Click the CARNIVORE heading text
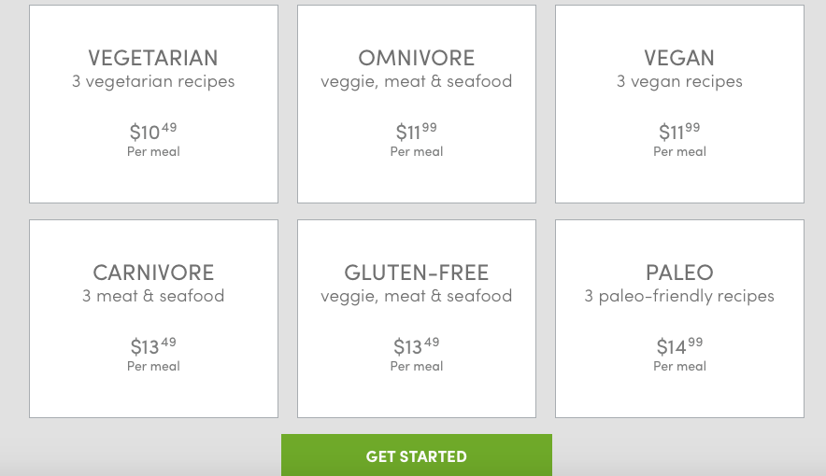This screenshot has width=826, height=476. [153, 273]
